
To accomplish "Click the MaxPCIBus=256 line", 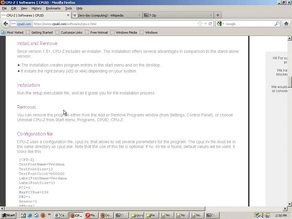I will pos(34,192).
